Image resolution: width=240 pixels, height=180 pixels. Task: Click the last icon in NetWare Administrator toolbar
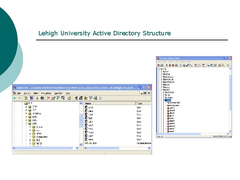[228, 65]
